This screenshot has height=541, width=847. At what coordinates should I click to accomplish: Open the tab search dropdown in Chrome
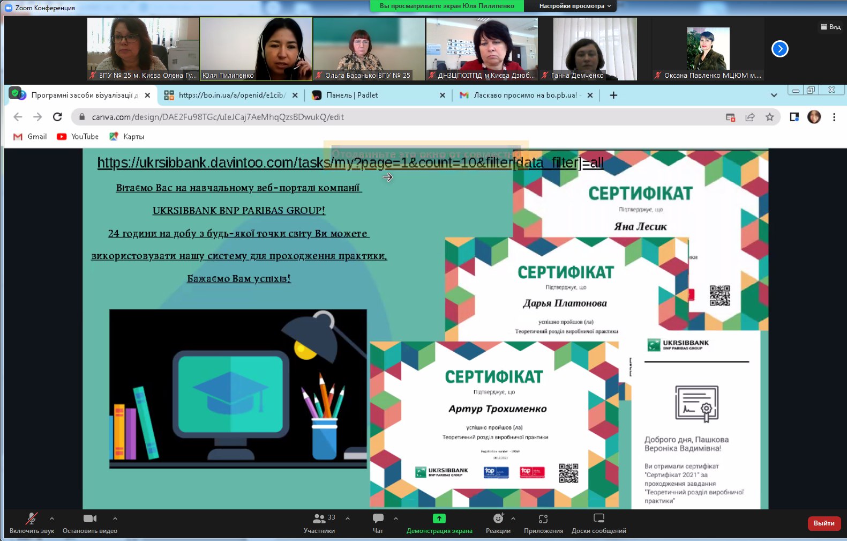774,95
